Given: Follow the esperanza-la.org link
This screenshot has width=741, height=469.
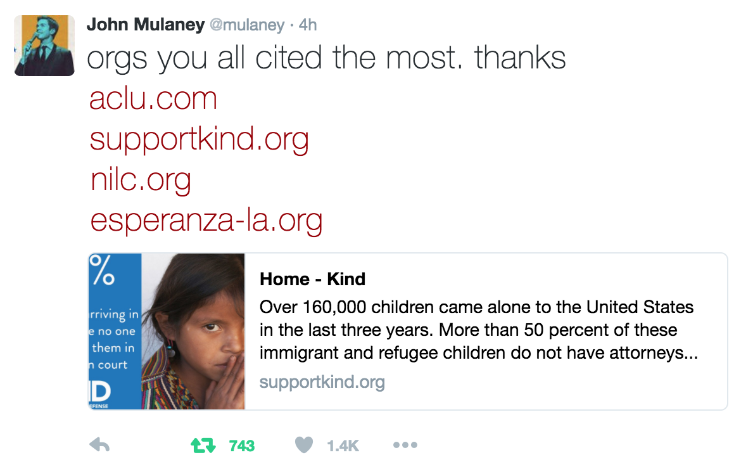Looking at the screenshot, I should coord(206,220).
